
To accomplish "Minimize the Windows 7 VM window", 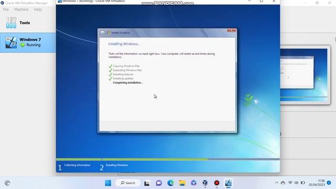I will tap(249, 1).
